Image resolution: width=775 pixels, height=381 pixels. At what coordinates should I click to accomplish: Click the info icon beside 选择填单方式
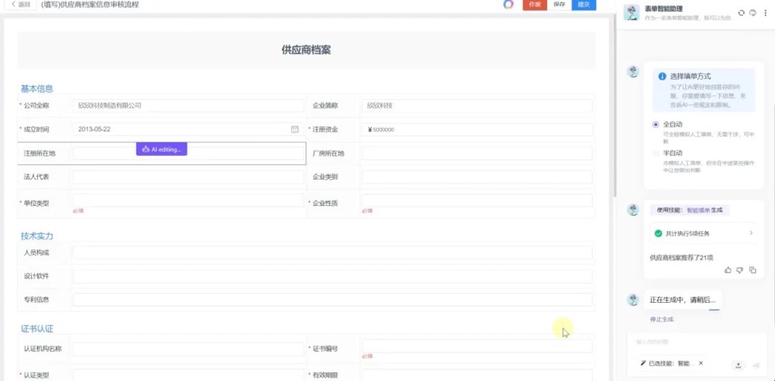[x=663, y=77]
